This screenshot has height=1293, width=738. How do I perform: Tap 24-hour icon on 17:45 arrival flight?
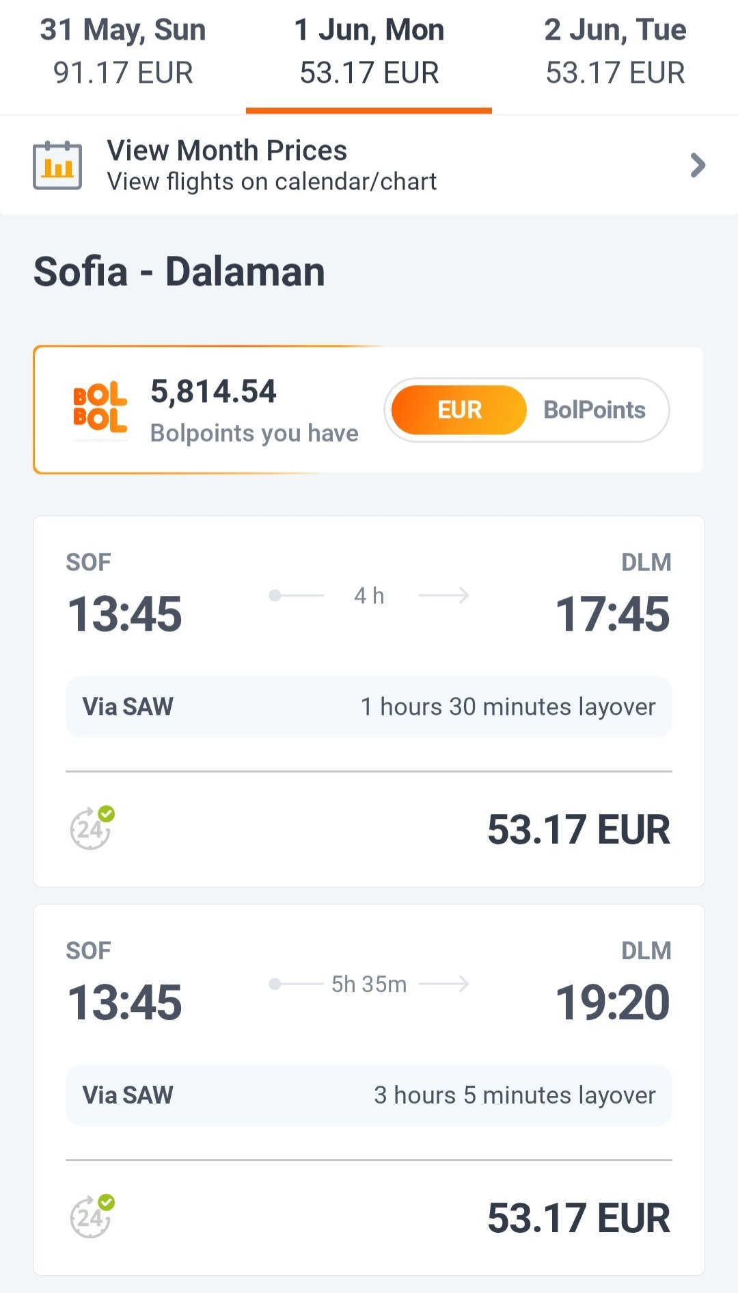92,828
